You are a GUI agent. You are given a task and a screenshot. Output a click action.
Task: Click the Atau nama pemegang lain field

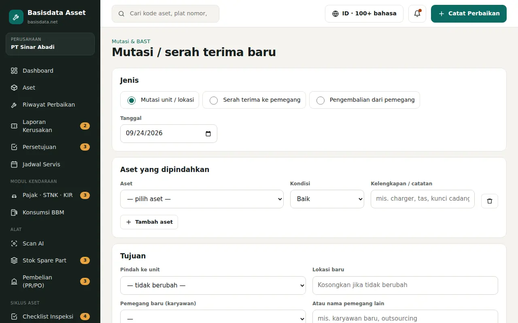pos(405,317)
